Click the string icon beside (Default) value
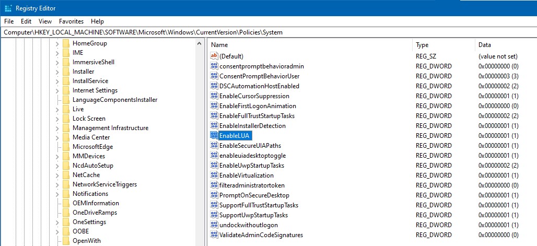Image resolution: width=537 pixels, height=246 pixels. pos(214,56)
